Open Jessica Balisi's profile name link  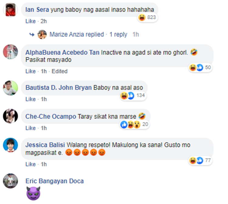pyautogui.click(x=45, y=145)
